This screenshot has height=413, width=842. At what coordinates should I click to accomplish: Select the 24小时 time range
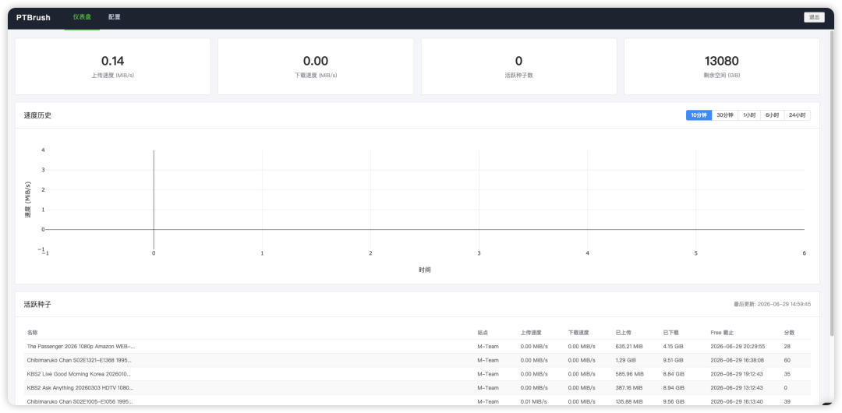point(798,115)
